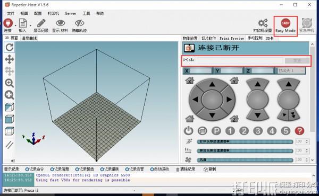Move Z axis up arrow
Image resolution: width=319 pixels, height=196 pixels.
pyautogui.click(x=257, y=84)
